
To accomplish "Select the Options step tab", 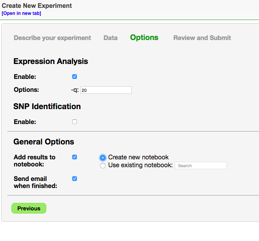I will click(144, 38).
